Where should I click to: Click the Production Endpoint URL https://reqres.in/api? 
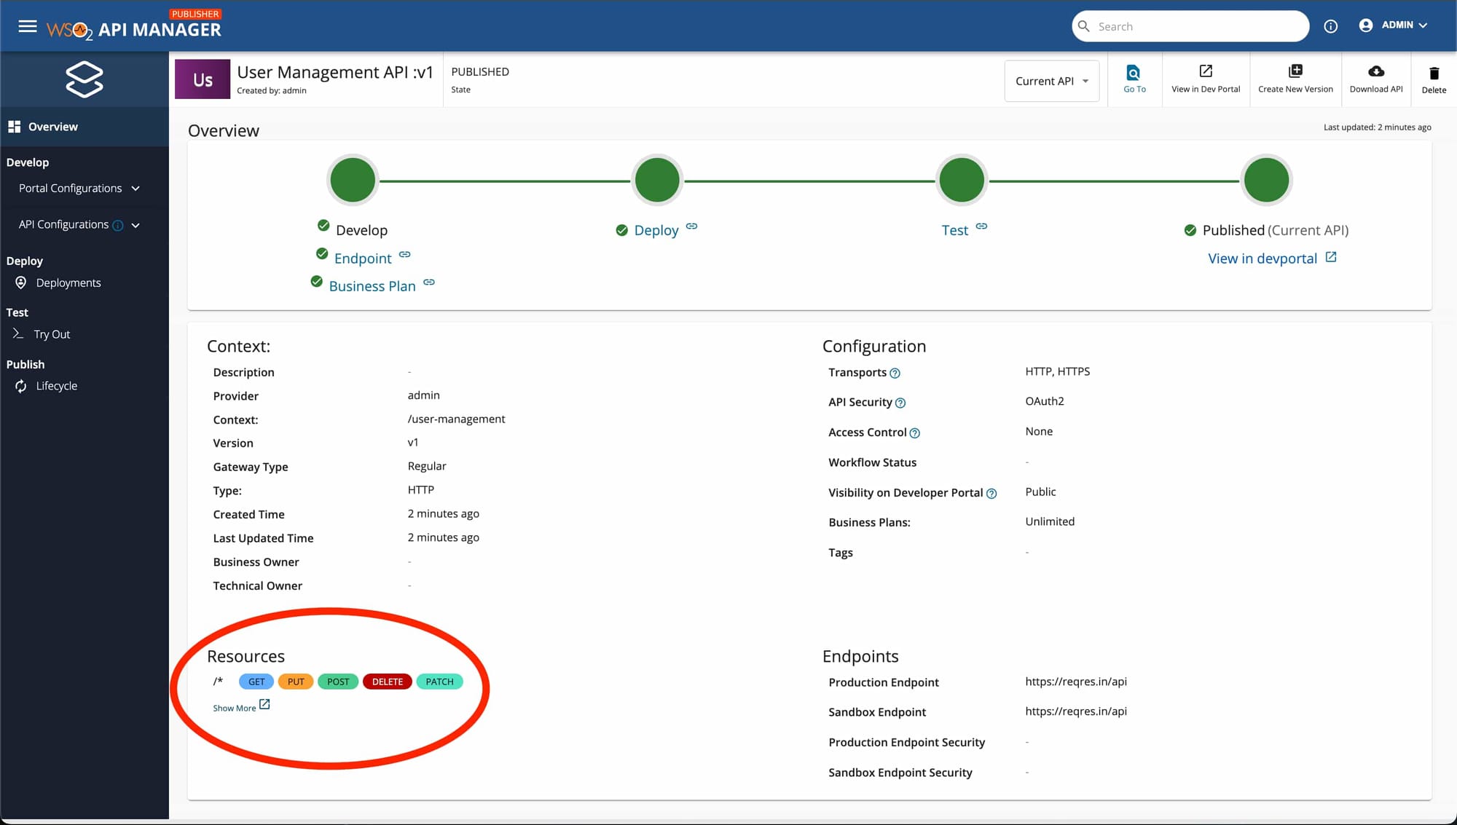click(1076, 682)
